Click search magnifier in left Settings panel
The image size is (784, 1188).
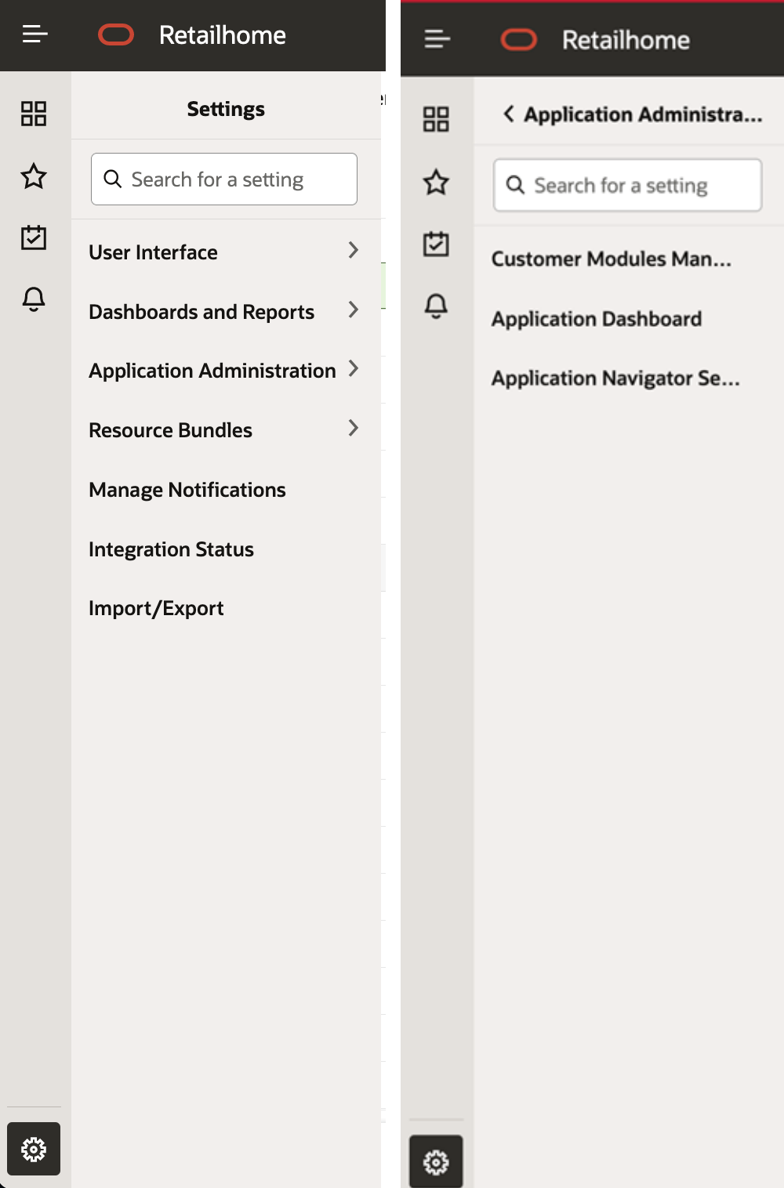[x=113, y=179]
